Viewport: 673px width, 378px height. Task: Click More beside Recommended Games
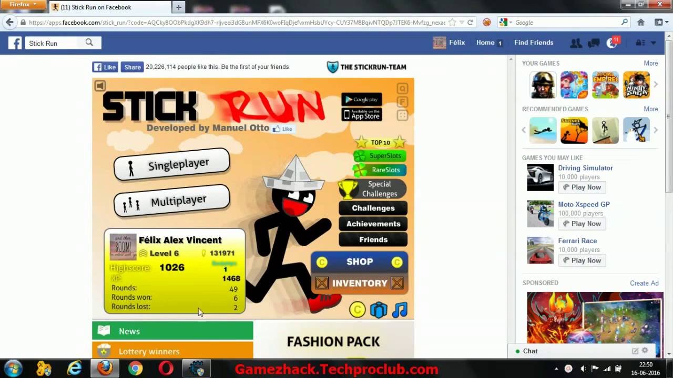[x=651, y=109]
